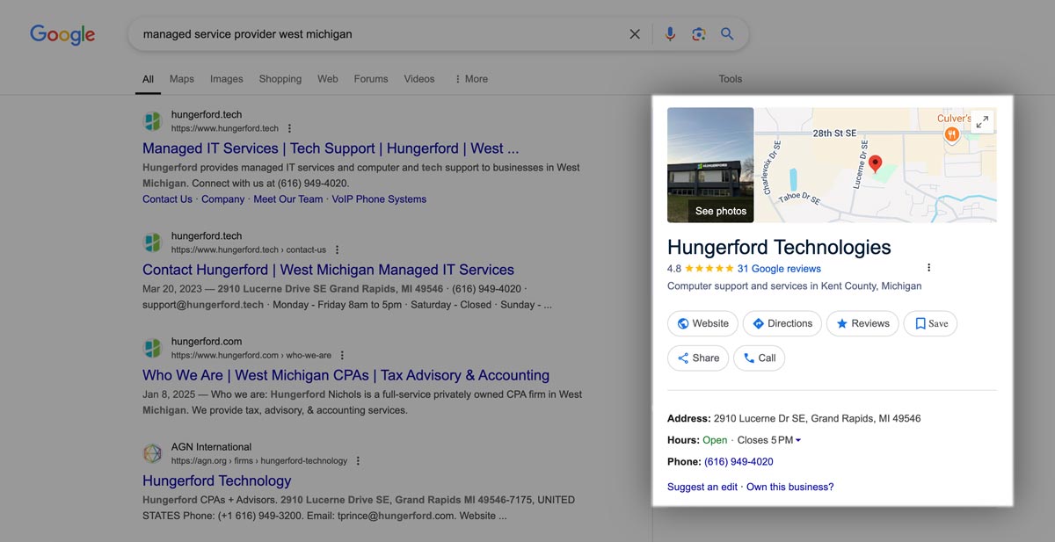Click the AGN International favicon
Screen dimensions: 1055x542
point(153,453)
